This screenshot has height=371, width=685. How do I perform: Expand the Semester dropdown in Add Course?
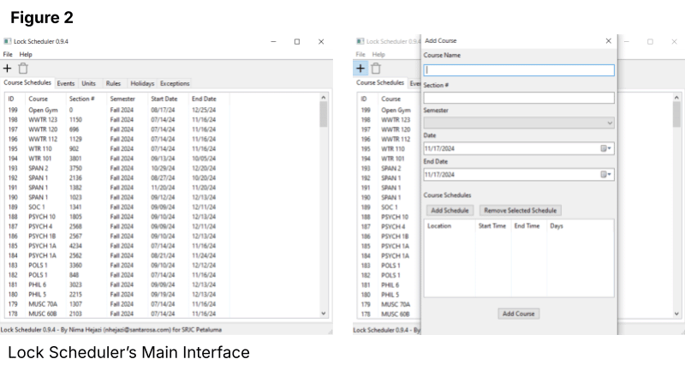click(x=609, y=123)
